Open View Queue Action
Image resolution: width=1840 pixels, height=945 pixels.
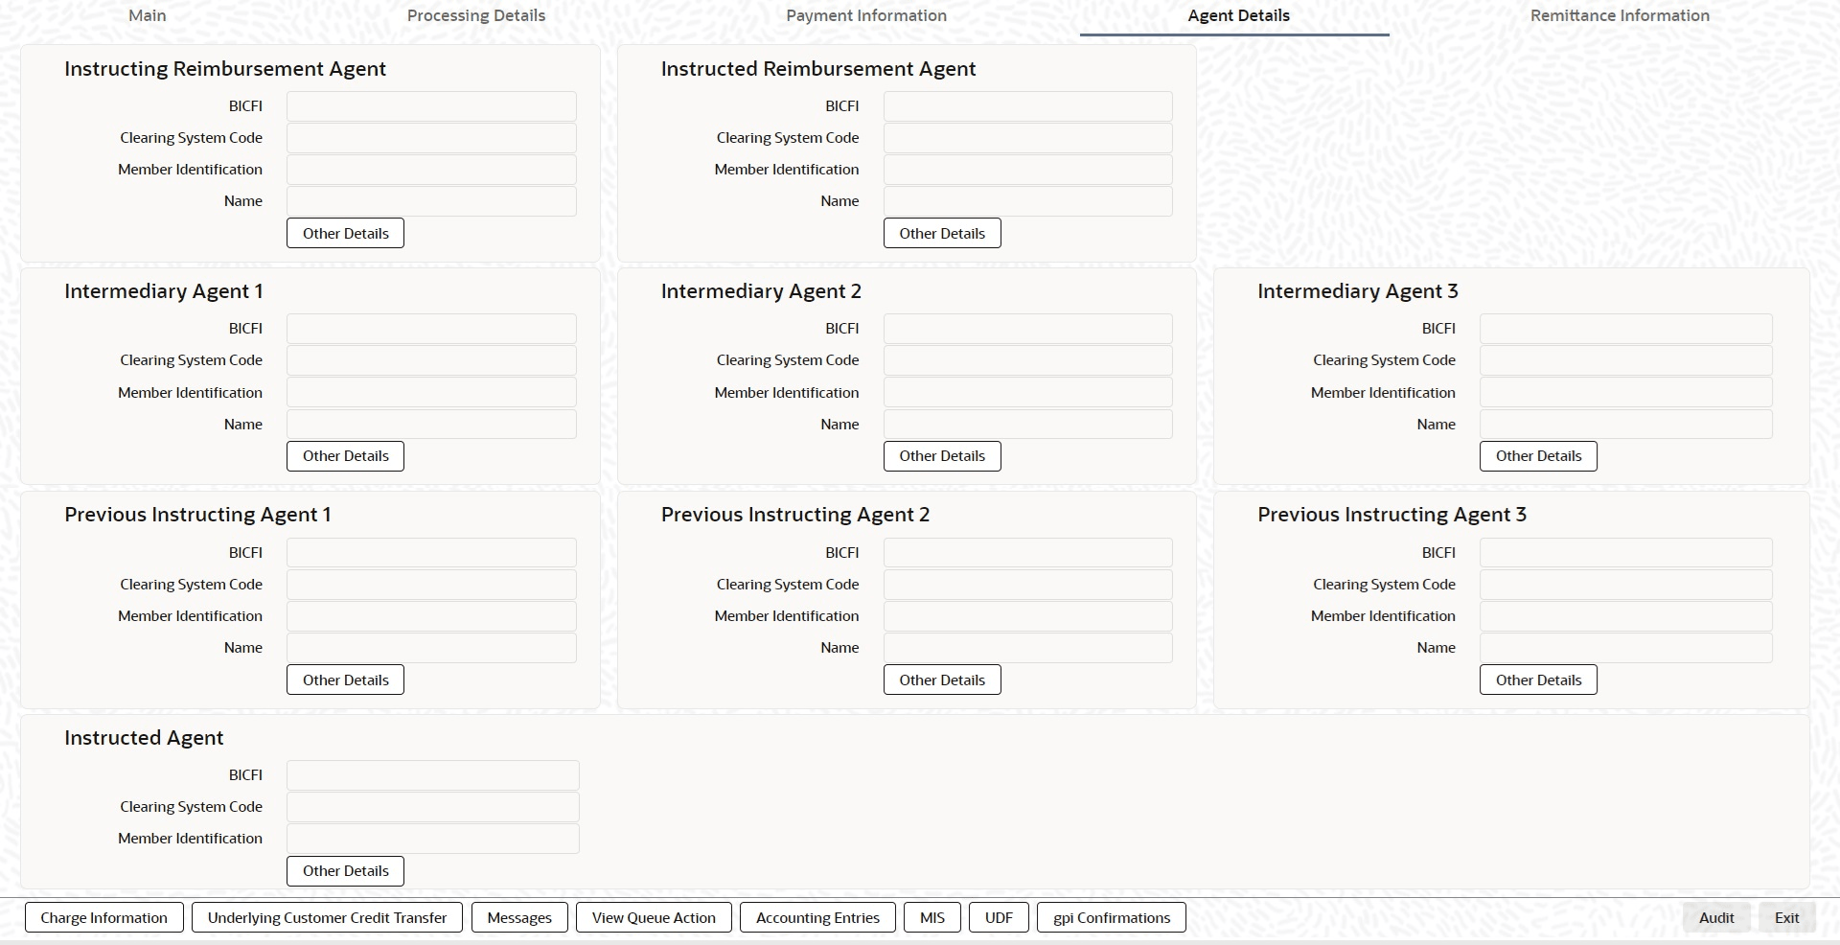[x=654, y=917]
